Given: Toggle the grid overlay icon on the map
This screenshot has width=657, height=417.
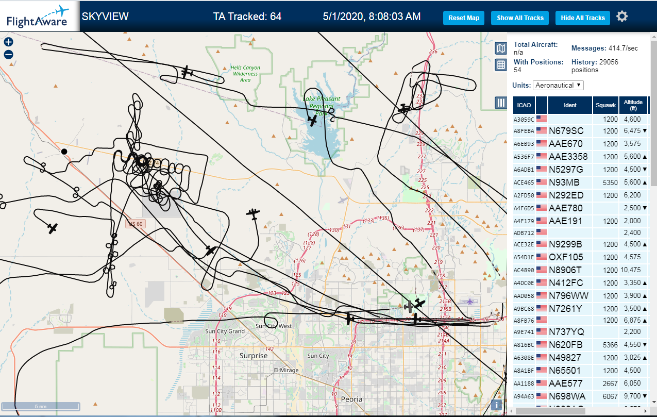Looking at the screenshot, I should pyautogui.click(x=500, y=65).
